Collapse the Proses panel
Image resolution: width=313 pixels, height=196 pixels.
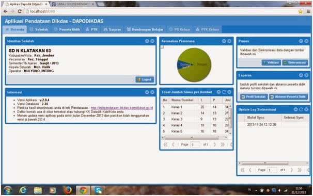(x=301, y=41)
